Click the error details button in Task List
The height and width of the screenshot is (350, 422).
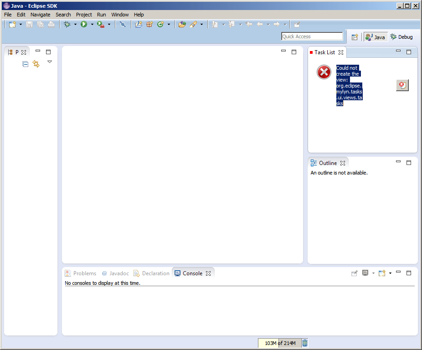pyautogui.click(x=402, y=85)
